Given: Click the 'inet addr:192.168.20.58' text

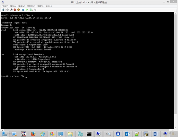Looking at the screenshot, I should (28, 32).
